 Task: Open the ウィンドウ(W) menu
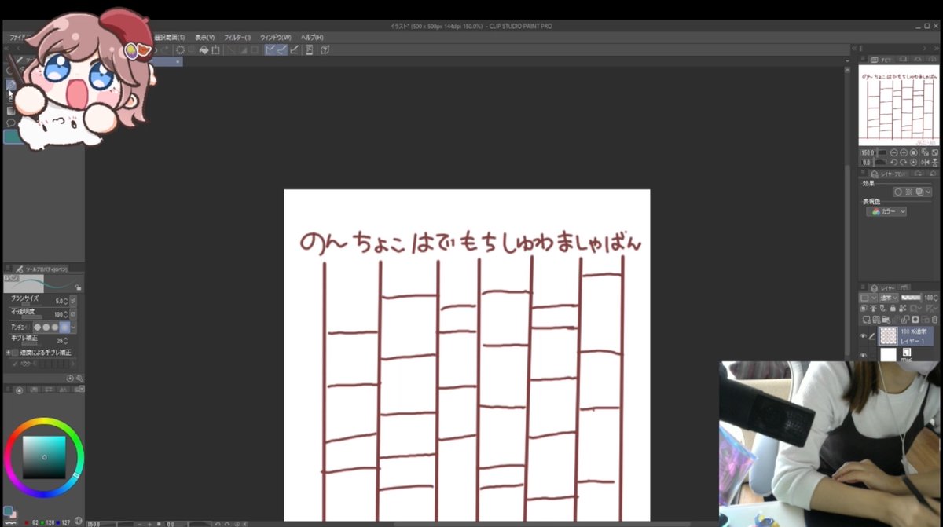pyautogui.click(x=276, y=38)
